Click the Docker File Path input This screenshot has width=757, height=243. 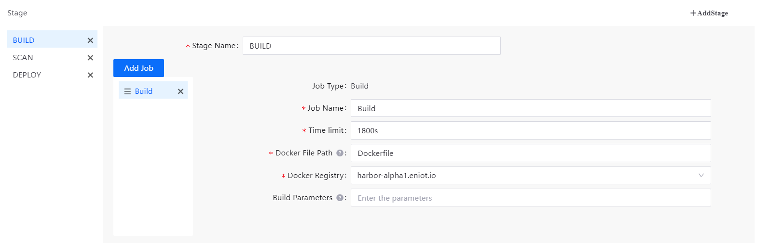[x=531, y=153]
